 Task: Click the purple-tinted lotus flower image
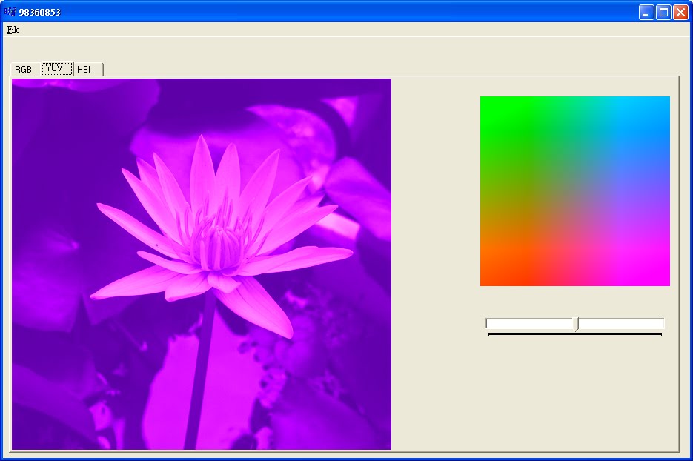coord(202,265)
